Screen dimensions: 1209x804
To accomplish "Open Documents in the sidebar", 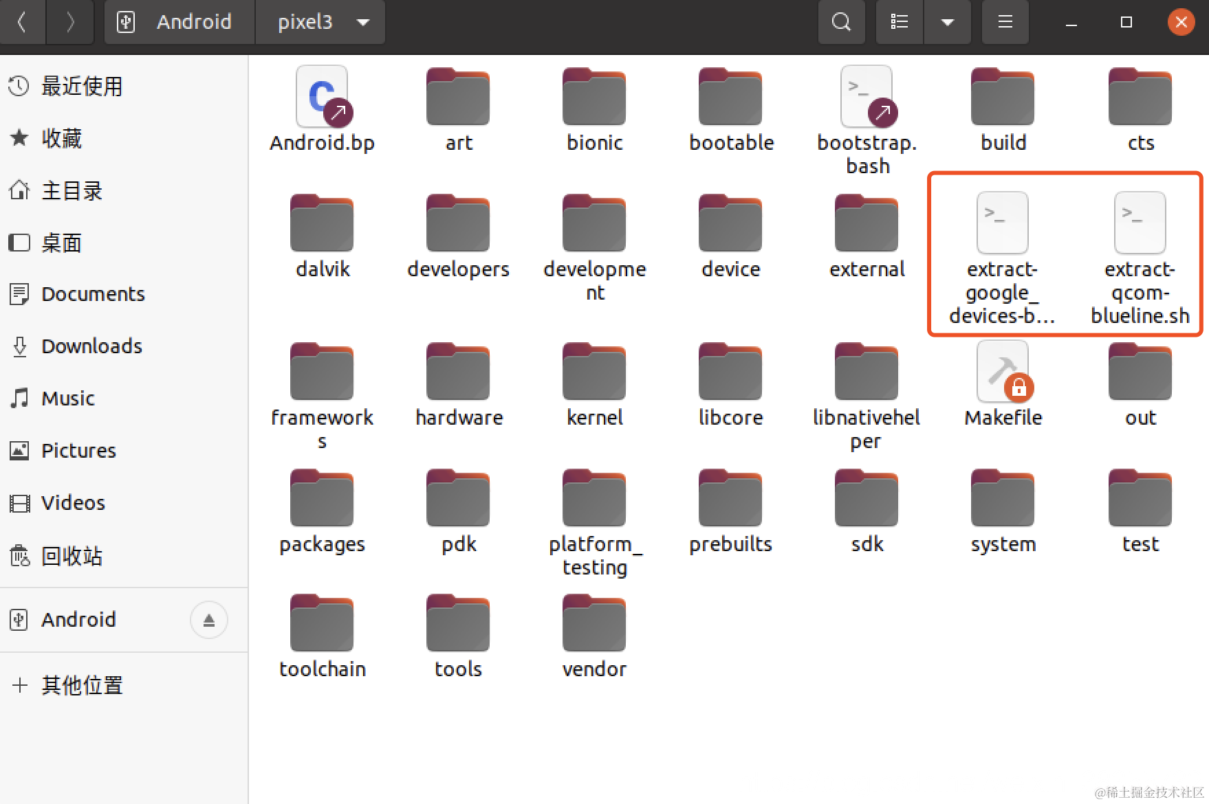I will point(124,294).
